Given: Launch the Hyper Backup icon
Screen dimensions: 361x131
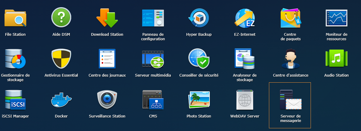Looking at the screenshot, I should pos(199,18).
